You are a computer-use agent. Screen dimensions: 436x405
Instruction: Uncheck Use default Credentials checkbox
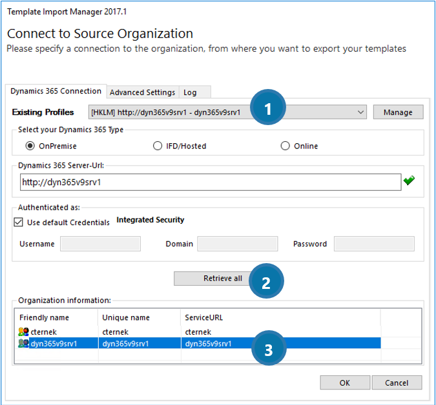[x=18, y=222]
